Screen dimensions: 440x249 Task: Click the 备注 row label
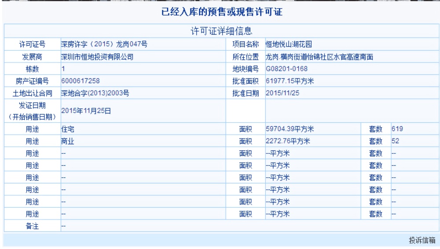pyautogui.click(x=33, y=226)
